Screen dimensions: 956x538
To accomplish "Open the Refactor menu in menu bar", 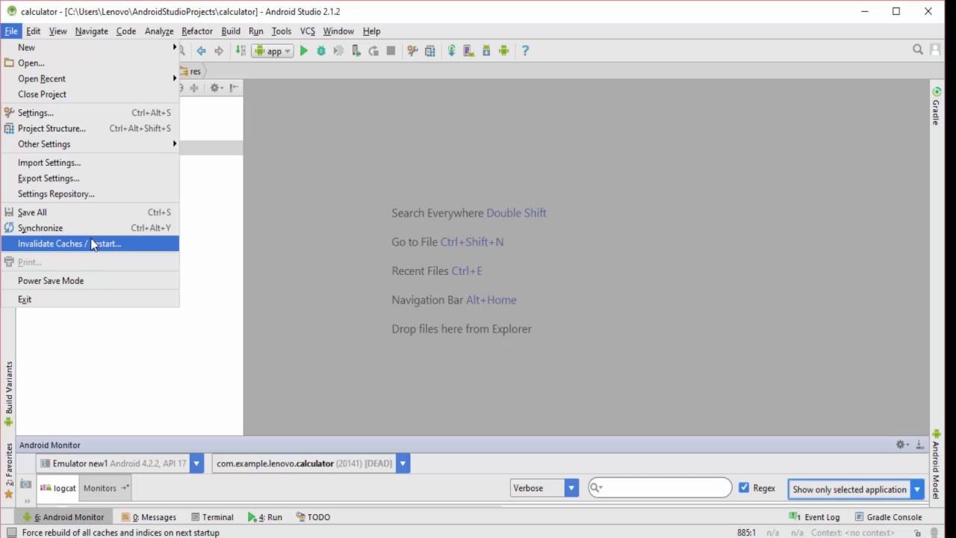I will pos(197,31).
